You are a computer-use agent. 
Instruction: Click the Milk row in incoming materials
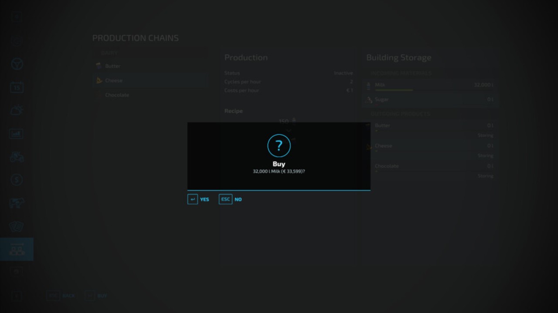pyautogui.click(x=430, y=86)
